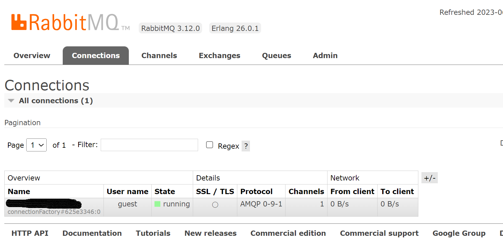This screenshot has width=503, height=246.
Task: Click the 0 B/s From client value
Action: click(x=340, y=204)
